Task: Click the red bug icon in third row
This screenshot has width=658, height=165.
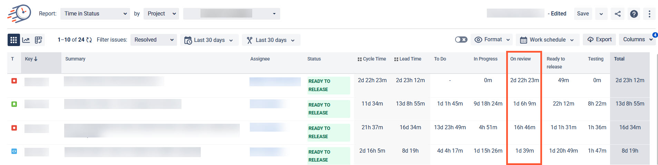Action: click(x=14, y=128)
